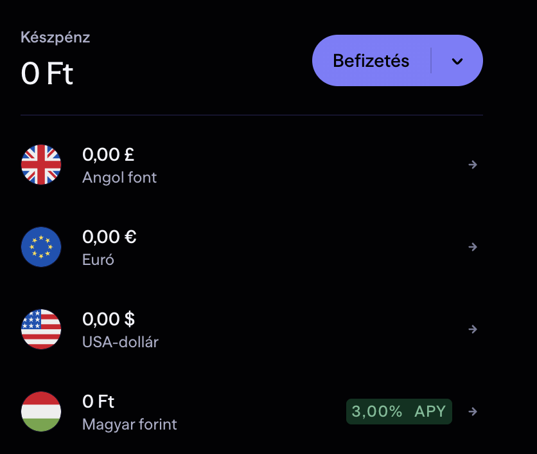Open Angol font account via arrow
The height and width of the screenshot is (454, 537).
[x=473, y=165]
